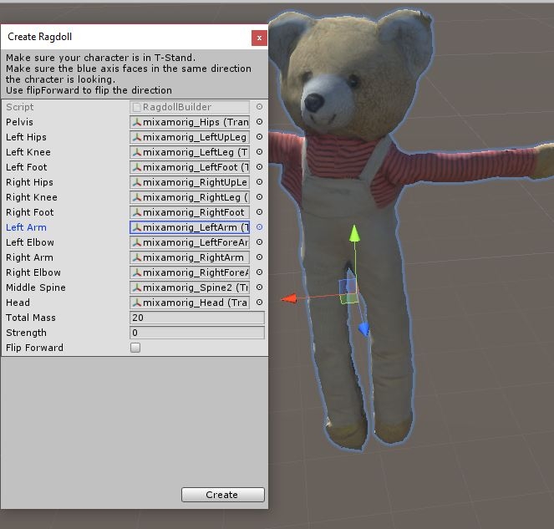Click the red X-axis gizmo arrow

tap(290, 298)
